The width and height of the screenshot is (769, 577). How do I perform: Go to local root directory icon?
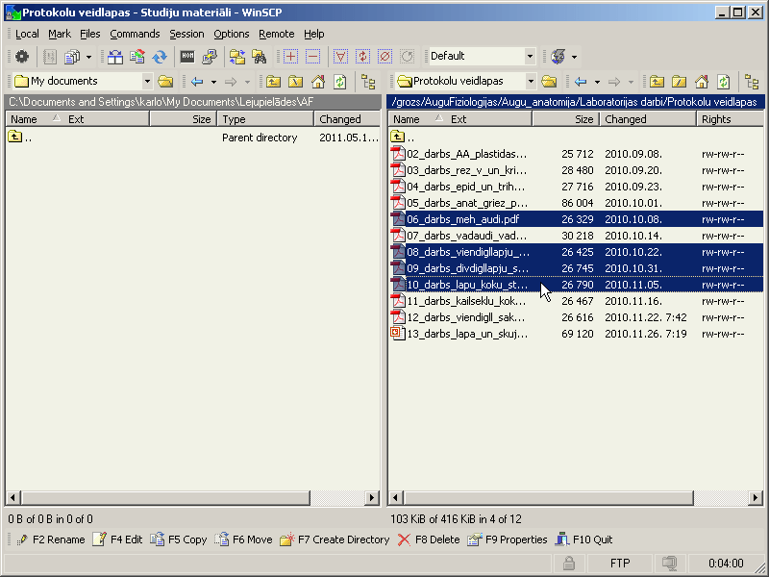[296, 81]
